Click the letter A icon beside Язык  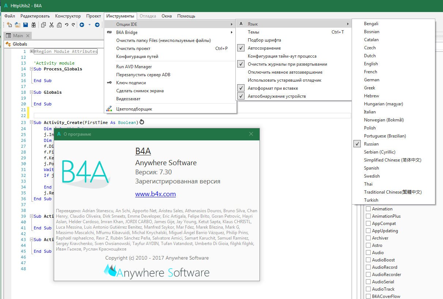coord(241,24)
